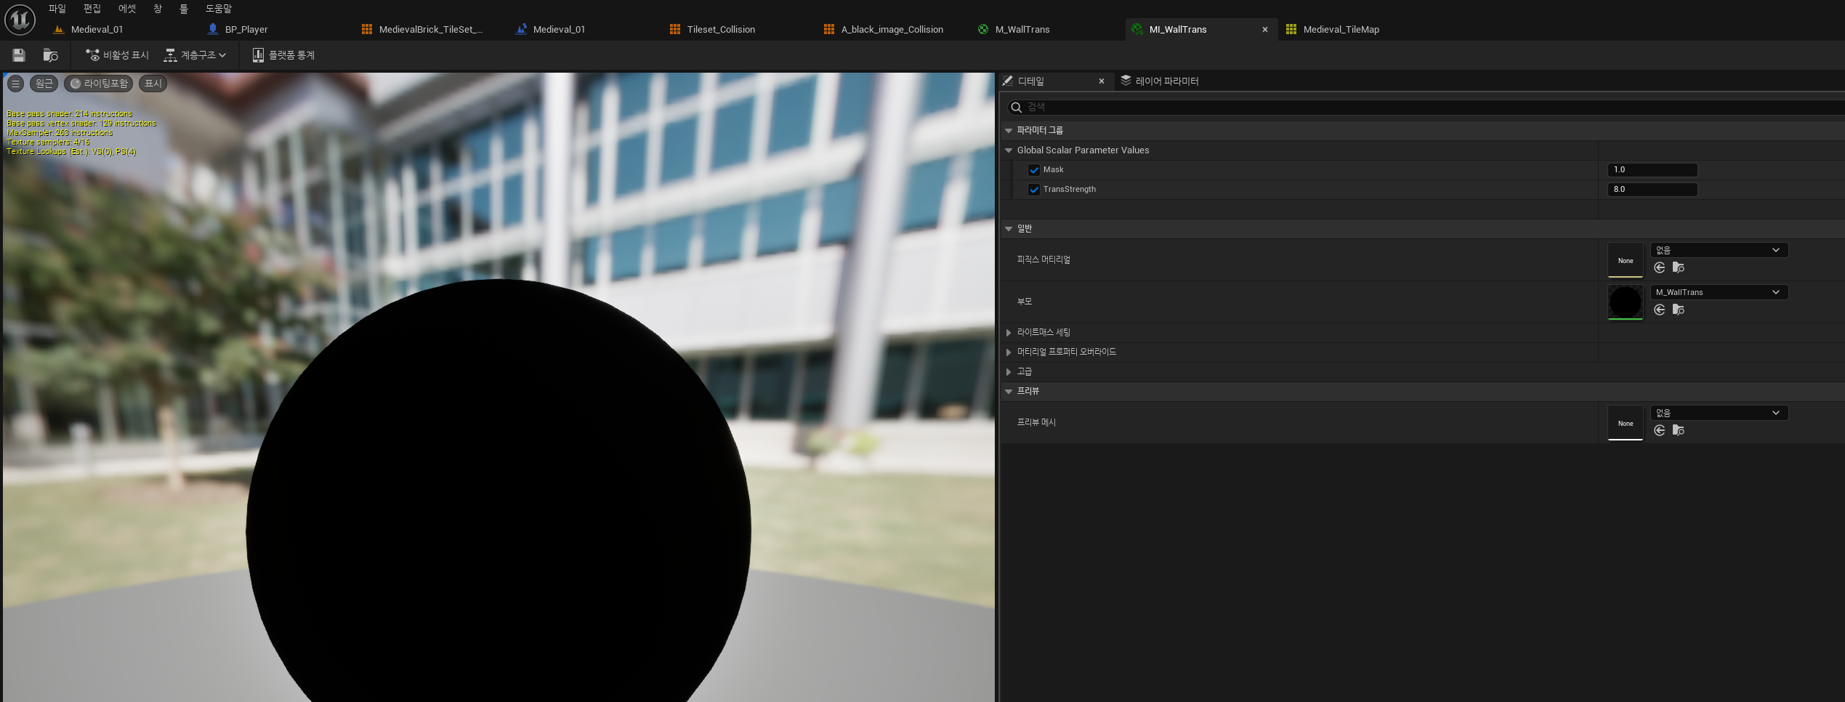Save the material instance asset

point(19,55)
